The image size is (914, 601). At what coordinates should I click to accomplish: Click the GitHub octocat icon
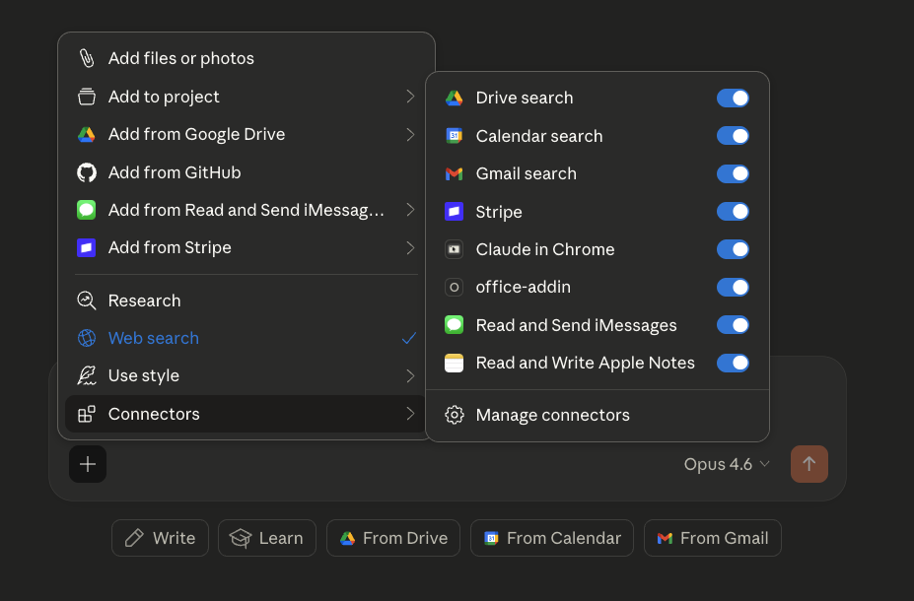pos(87,172)
